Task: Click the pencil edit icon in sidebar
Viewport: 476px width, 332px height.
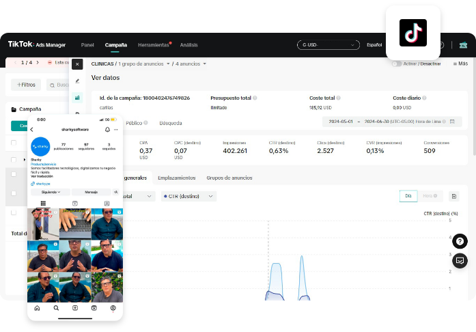Action: coord(77,81)
